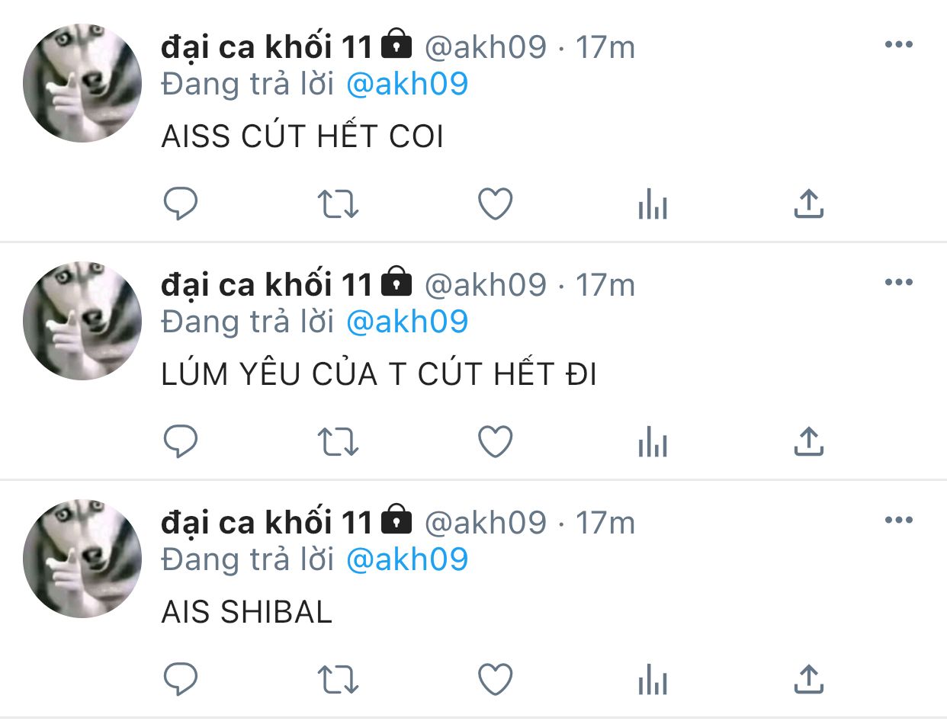
Task: Open more options on LÚM YÊU CỦA T tweet
Action: point(898,283)
